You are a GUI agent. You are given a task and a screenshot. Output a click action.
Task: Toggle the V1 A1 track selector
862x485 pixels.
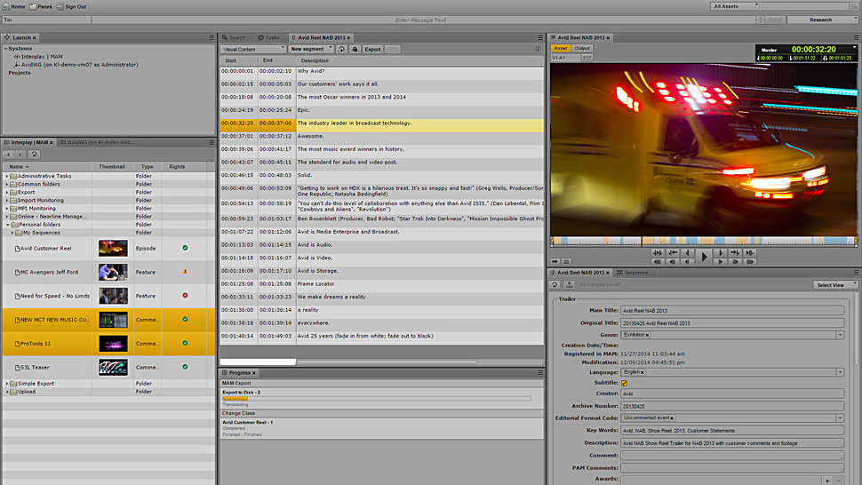pos(565,58)
